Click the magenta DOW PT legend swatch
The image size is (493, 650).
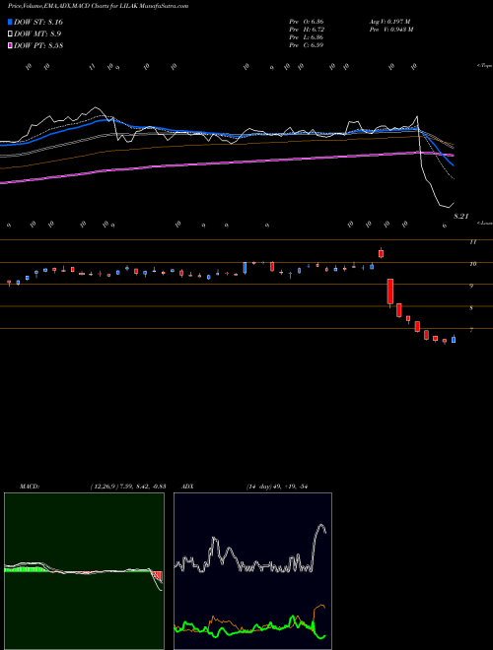click(x=10, y=46)
